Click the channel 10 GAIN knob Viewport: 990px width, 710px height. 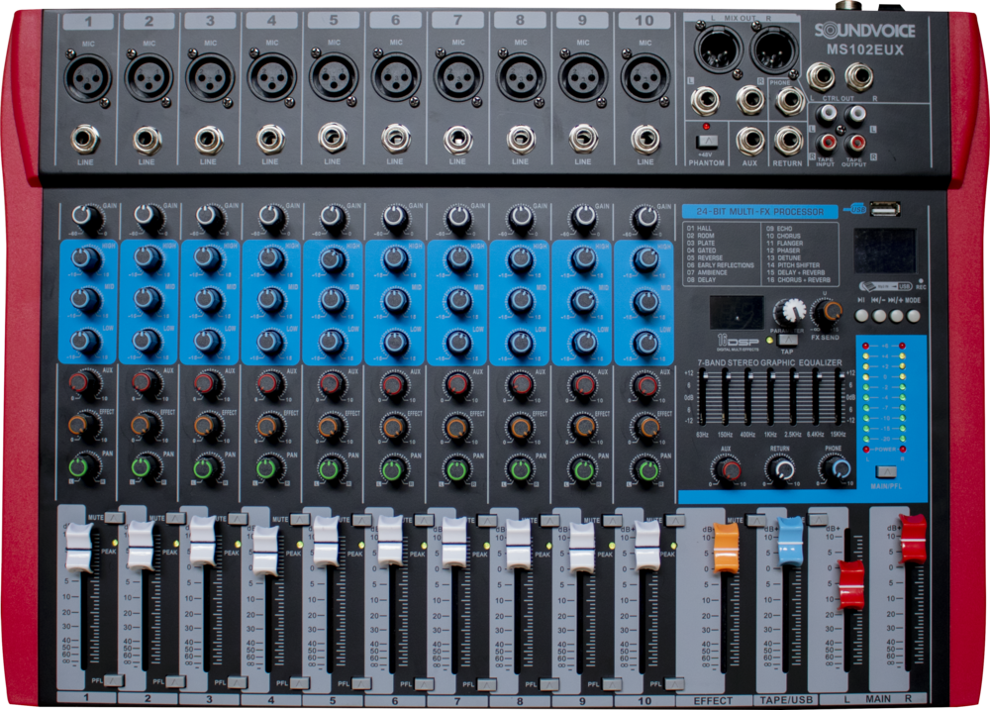coord(645,218)
